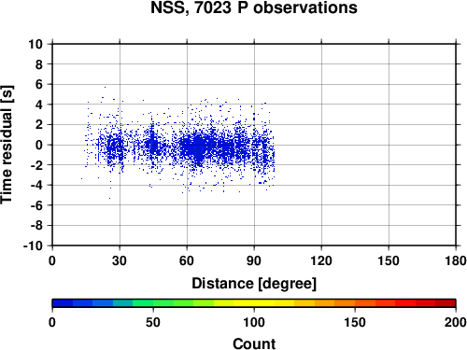Pick the dark red colorbar segment at count 200

pos(446,303)
